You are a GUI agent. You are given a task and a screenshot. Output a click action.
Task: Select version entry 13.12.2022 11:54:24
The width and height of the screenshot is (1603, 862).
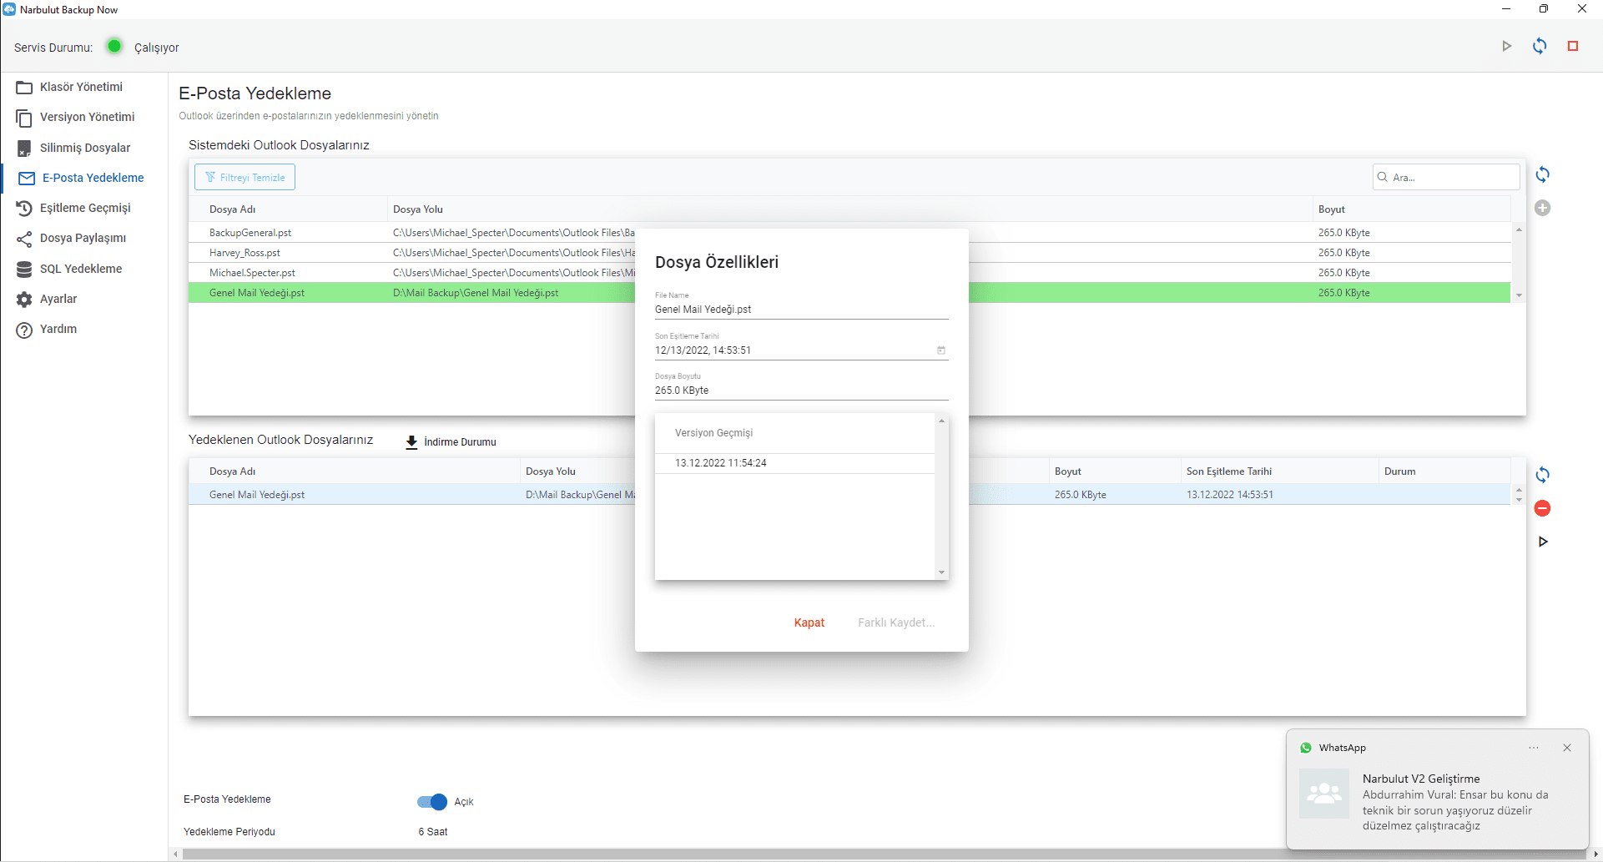tap(721, 463)
